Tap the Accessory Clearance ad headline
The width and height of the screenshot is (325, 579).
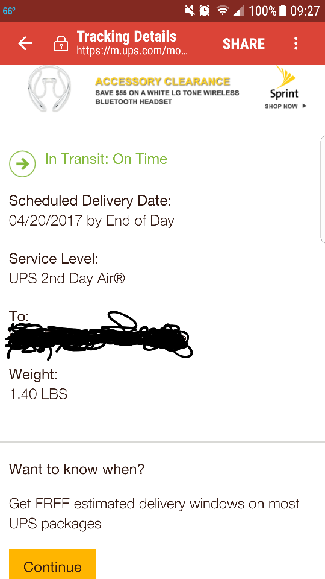pyautogui.click(x=162, y=81)
